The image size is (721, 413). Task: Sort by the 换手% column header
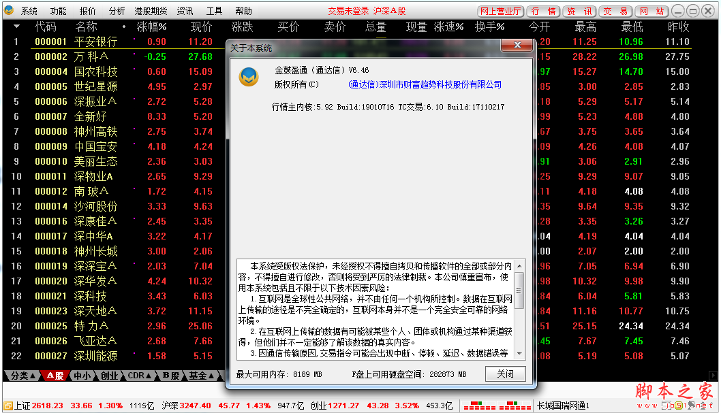point(490,27)
